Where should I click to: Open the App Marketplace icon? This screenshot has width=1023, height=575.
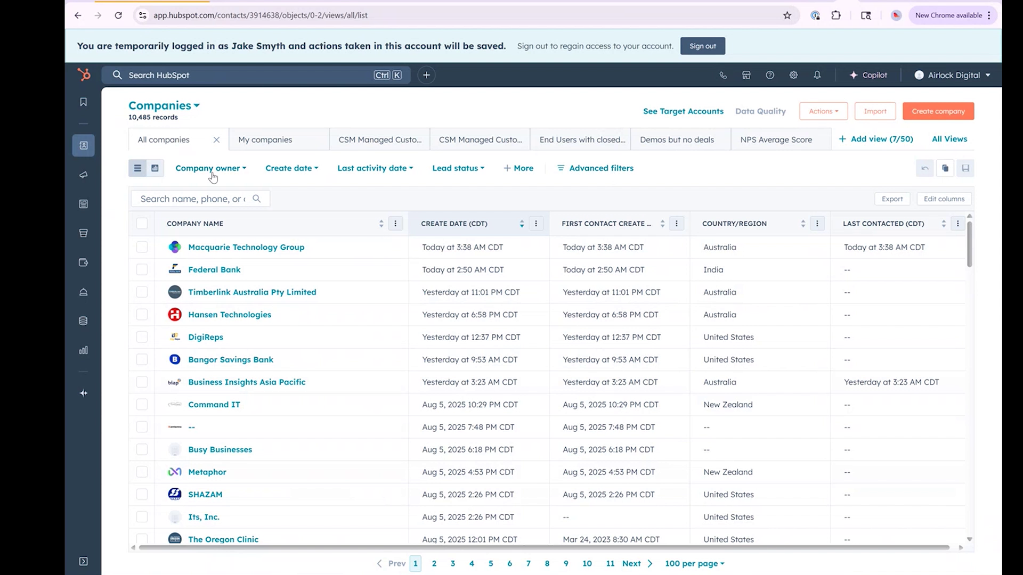746,75
